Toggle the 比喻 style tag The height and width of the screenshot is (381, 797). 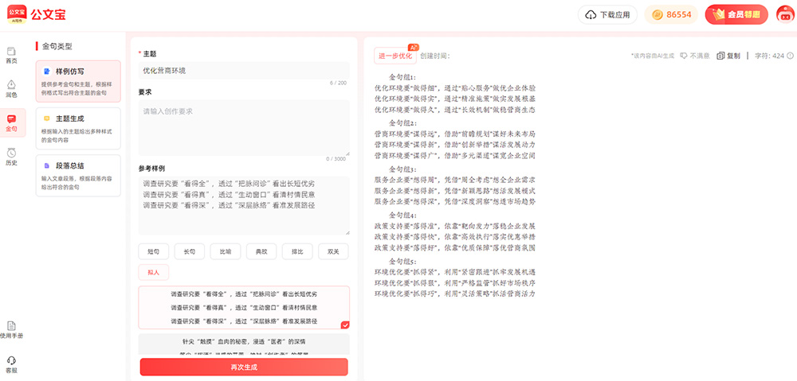point(225,251)
